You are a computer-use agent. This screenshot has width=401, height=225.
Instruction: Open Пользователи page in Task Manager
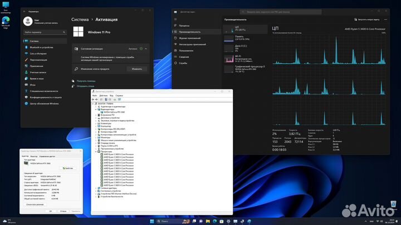tap(197, 51)
